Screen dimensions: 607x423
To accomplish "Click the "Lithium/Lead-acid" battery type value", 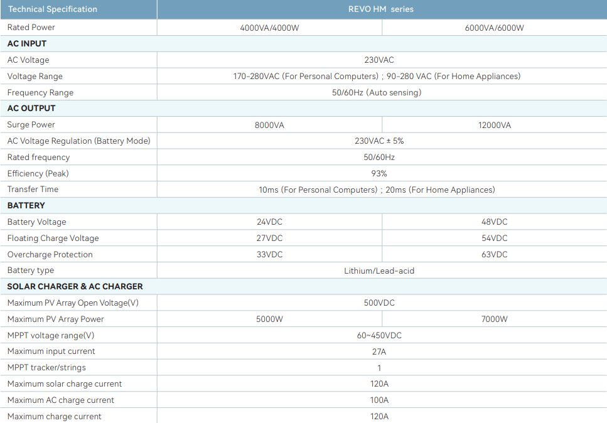I will (x=379, y=271).
